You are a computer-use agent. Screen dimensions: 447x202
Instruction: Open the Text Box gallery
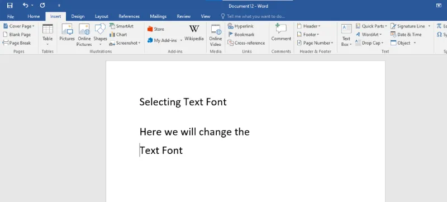tap(346, 35)
